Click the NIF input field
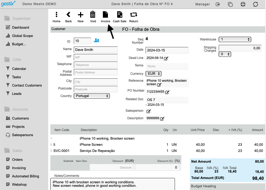 96,57
